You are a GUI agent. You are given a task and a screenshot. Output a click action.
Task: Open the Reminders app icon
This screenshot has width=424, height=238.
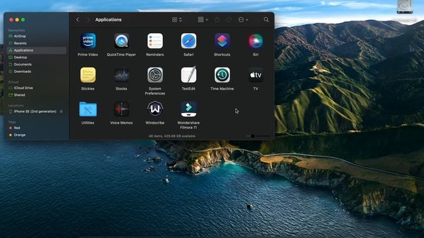click(155, 41)
